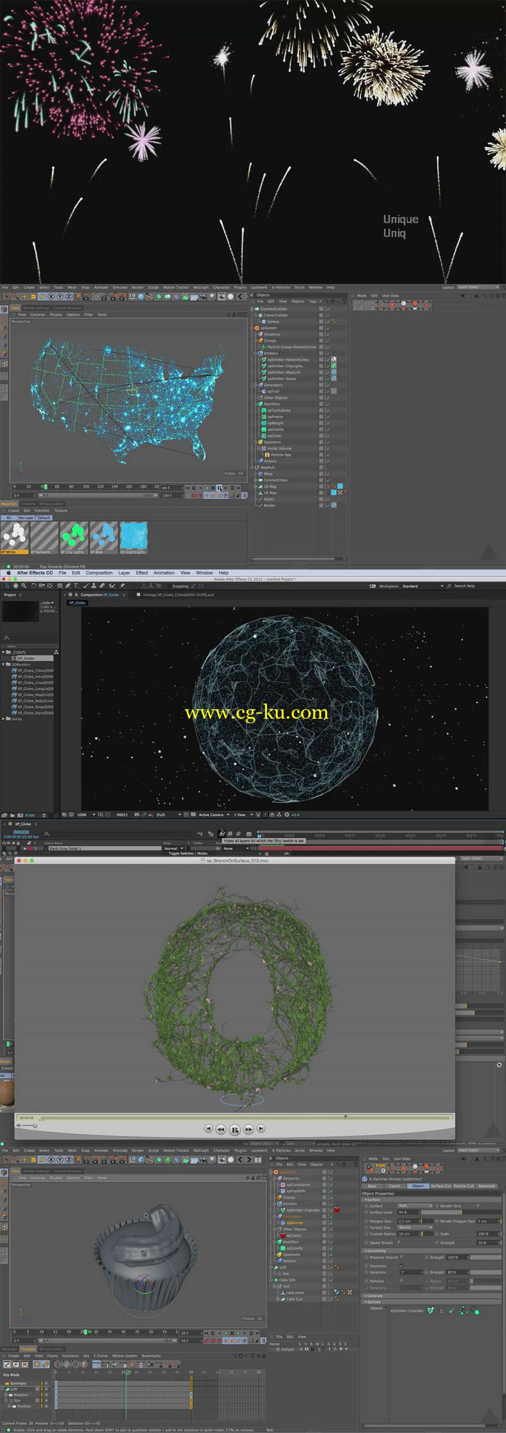Open Texture menu in materials manager
506x1433 pixels.
click(61, 511)
